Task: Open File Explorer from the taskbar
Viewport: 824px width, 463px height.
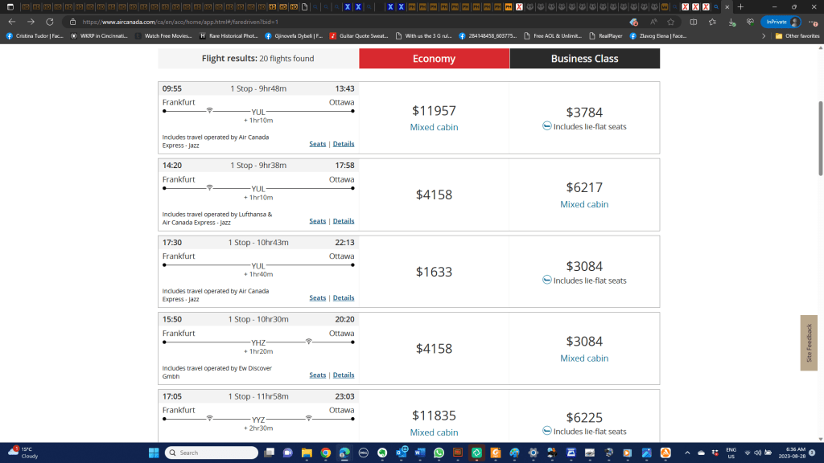Action: pos(307,453)
